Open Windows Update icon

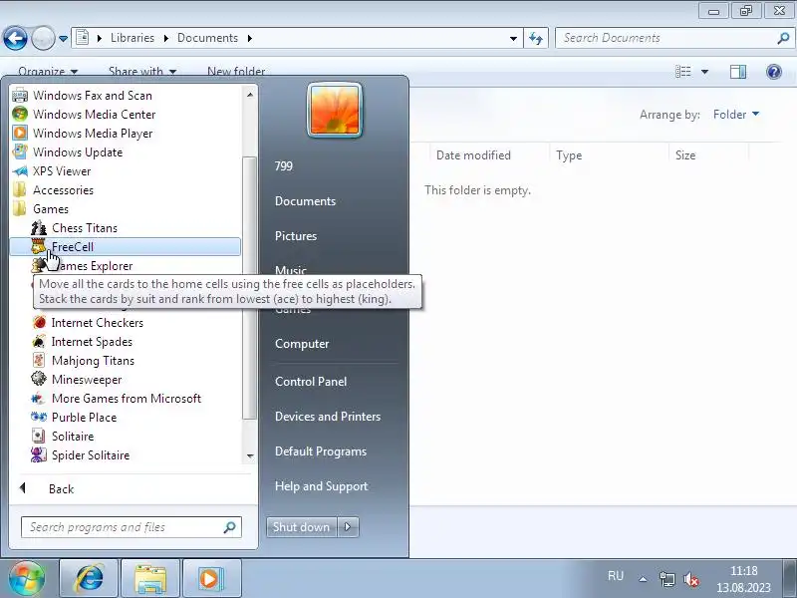[20, 152]
